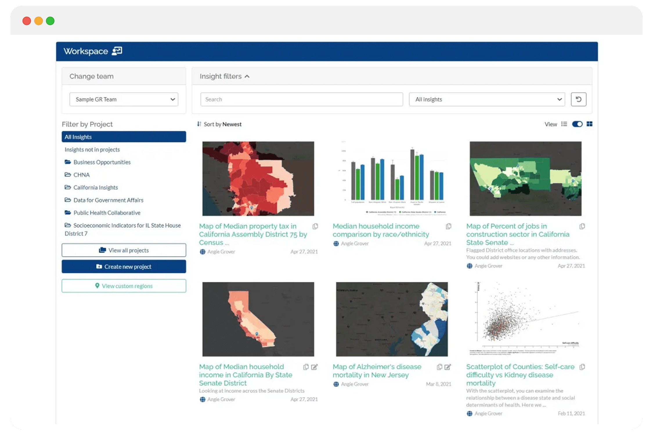The width and height of the screenshot is (653, 435).
Task: Toggle the view switch between list and grid
Action: coord(577,124)
